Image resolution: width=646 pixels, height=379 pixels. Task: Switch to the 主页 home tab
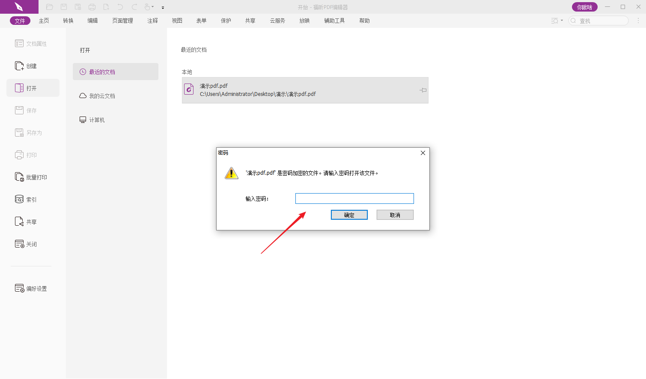(44, 21)
